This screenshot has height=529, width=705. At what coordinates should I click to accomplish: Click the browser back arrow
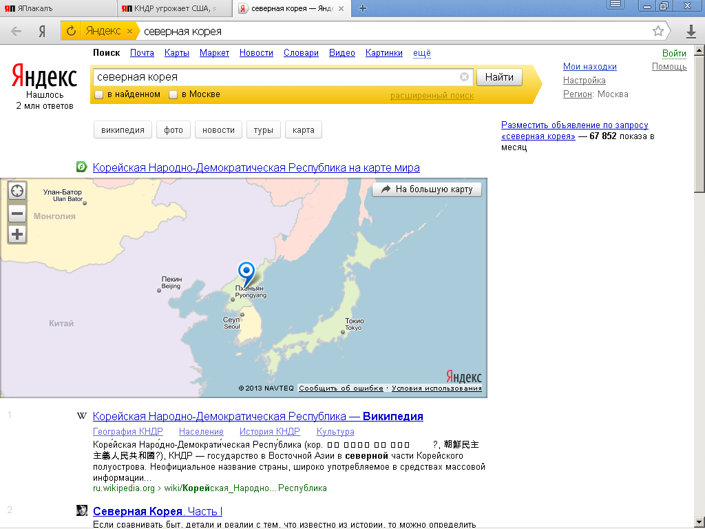16,31
